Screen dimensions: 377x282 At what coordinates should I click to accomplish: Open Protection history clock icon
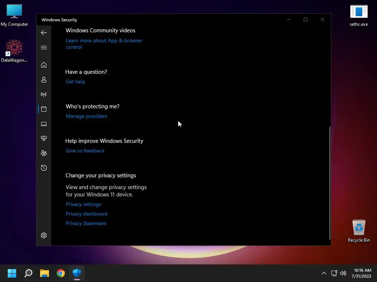(44, 167)
